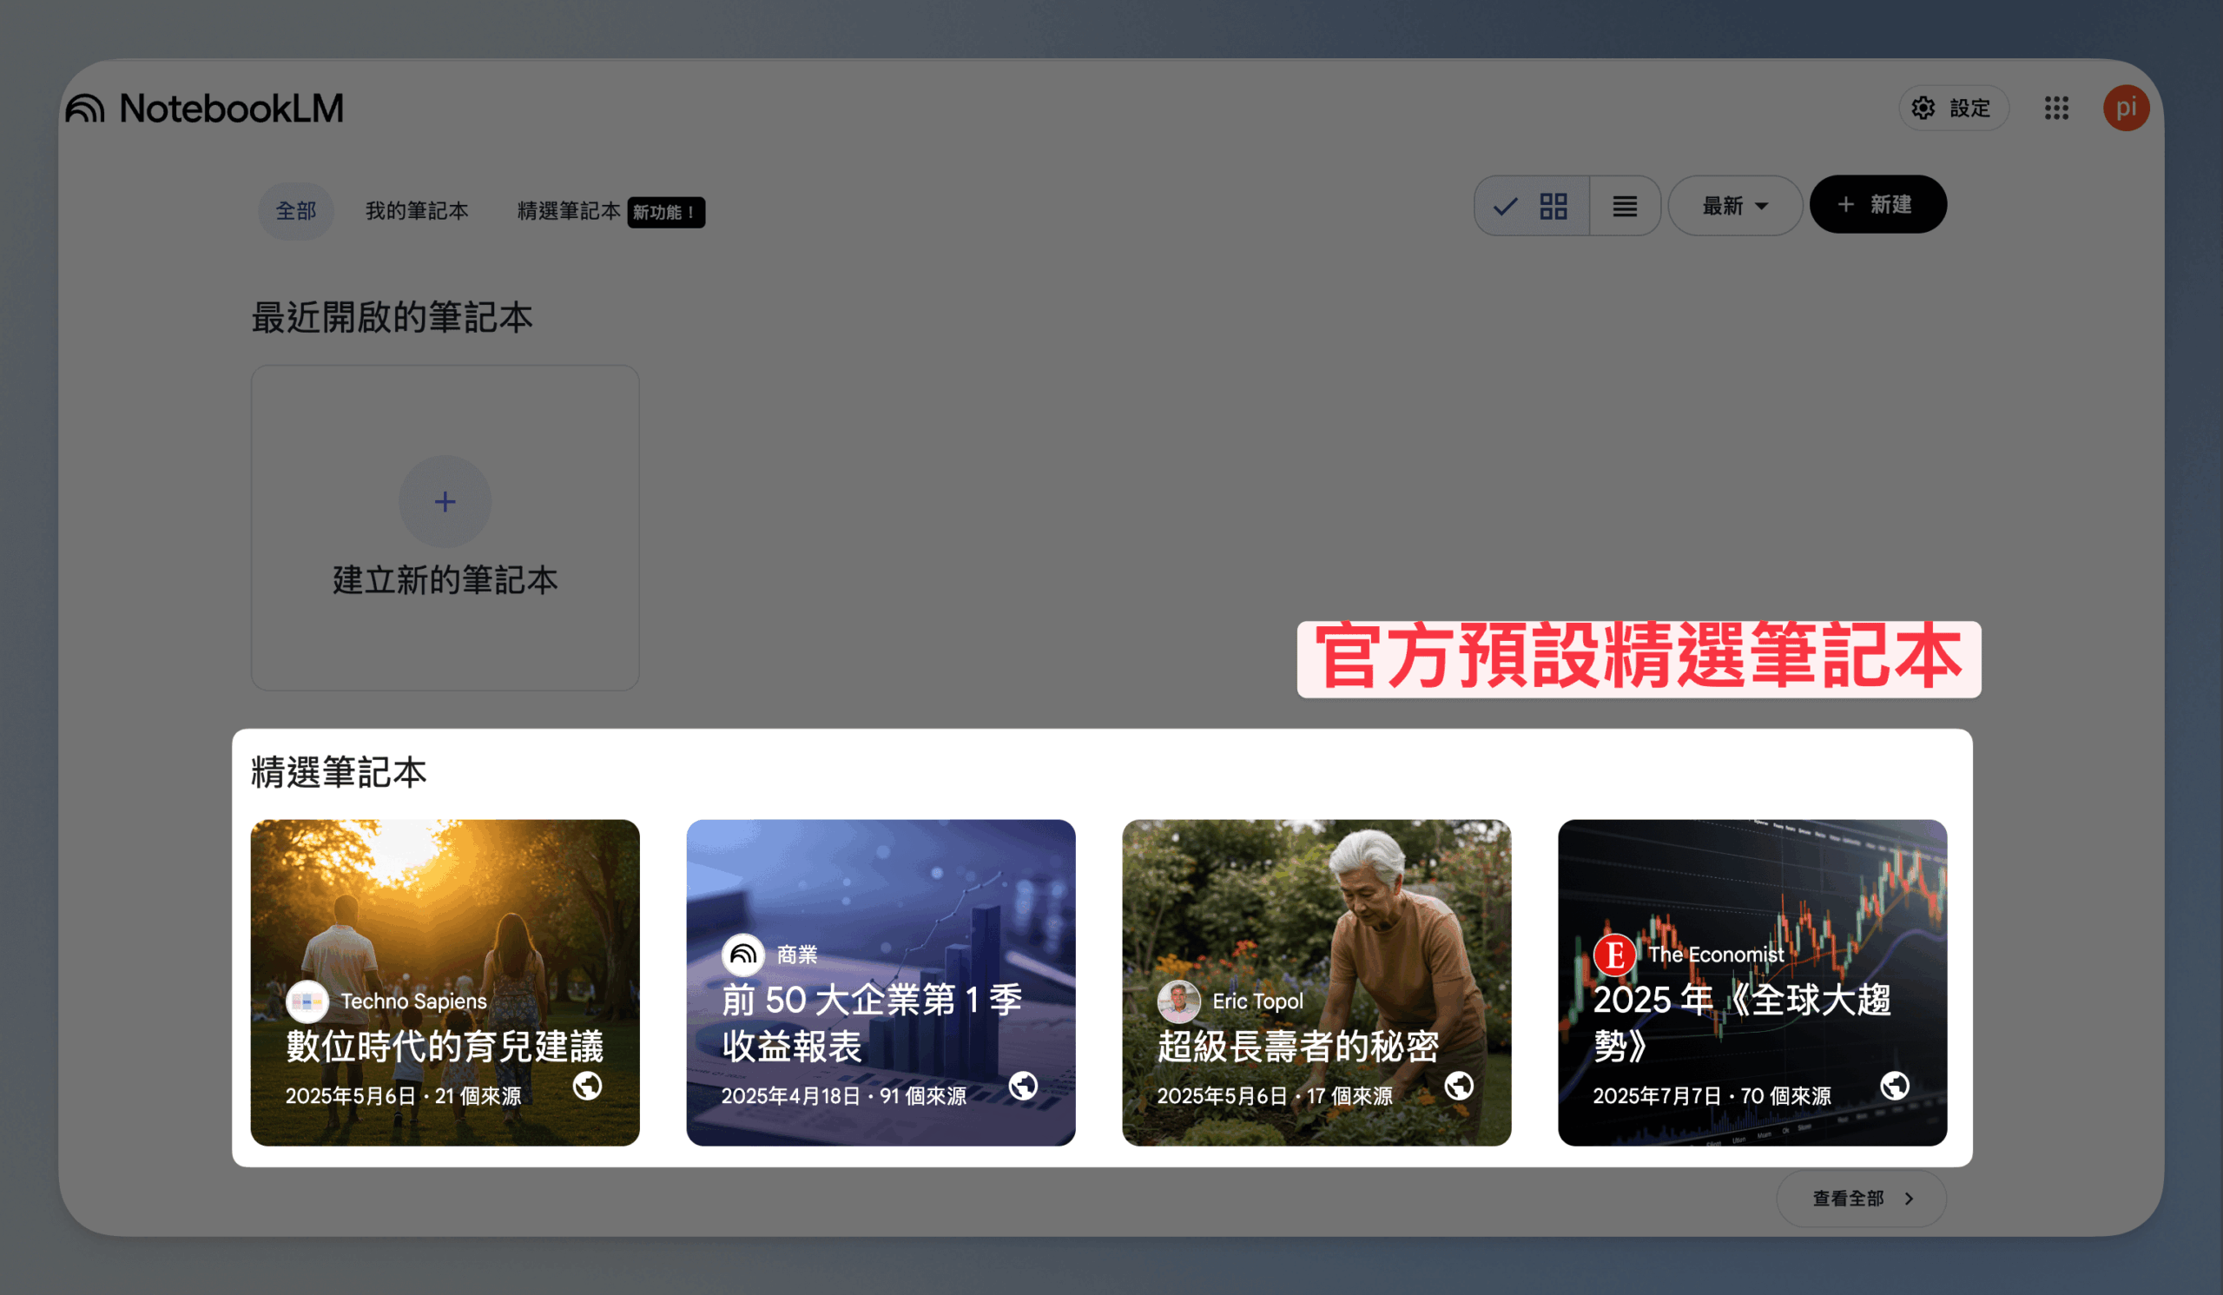
Task: Switch to grid view toggle
Action: [1534, 206]
